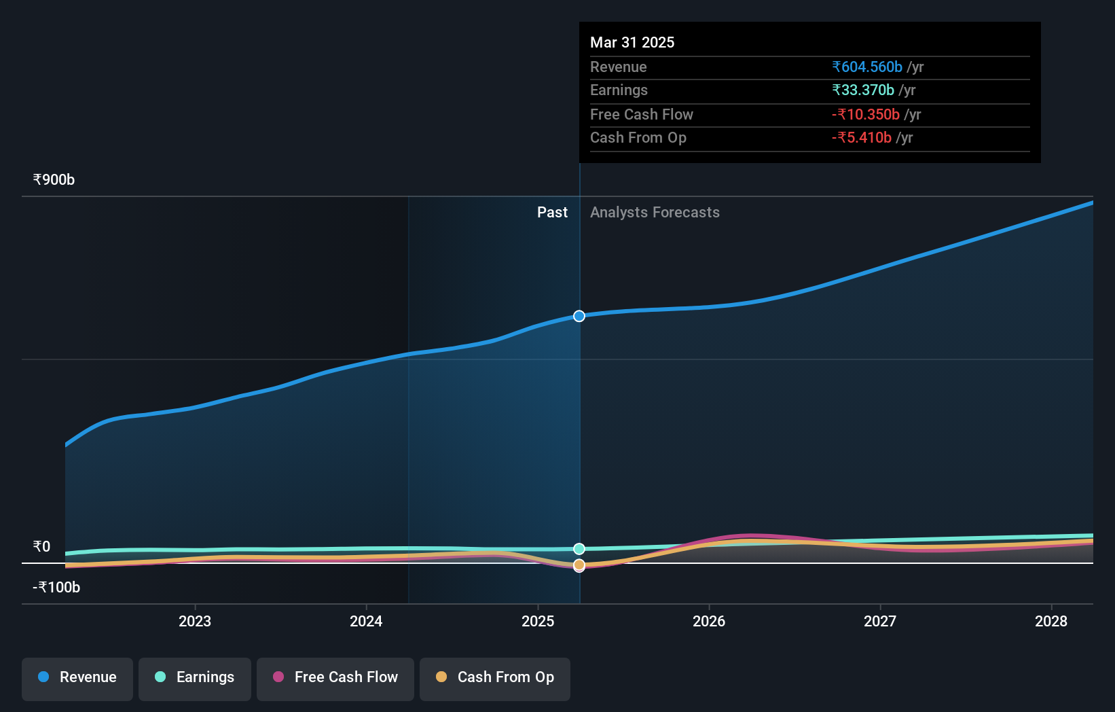Viewport: 1115px width, 712px height.
Task: Click the Earnings data point marker on teal line
Action: 579,549
